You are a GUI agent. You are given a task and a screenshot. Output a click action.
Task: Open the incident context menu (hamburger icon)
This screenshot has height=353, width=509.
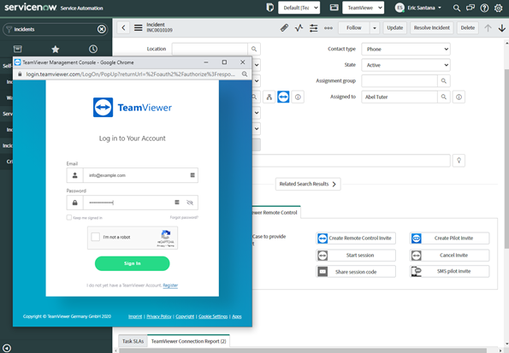pos(139,28)
